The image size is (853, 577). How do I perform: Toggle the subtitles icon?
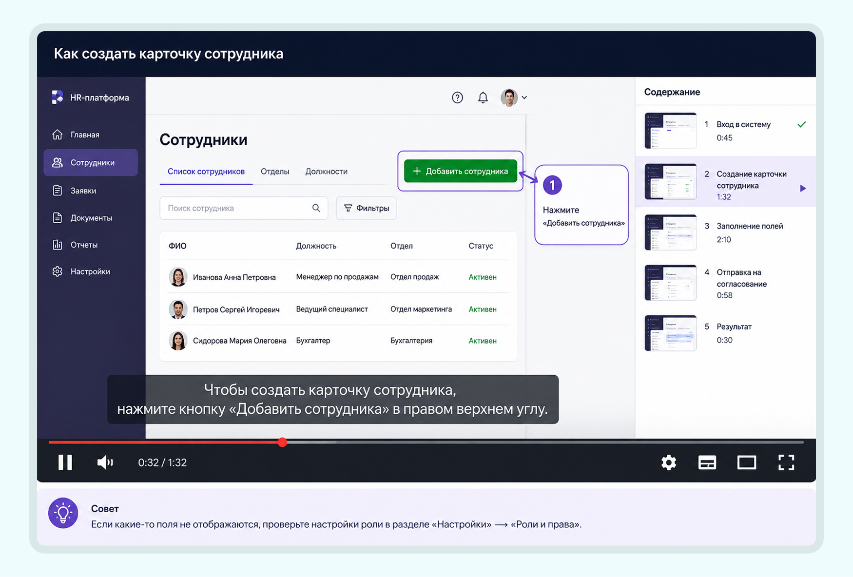pyautogui.click(x=707, y=462)
